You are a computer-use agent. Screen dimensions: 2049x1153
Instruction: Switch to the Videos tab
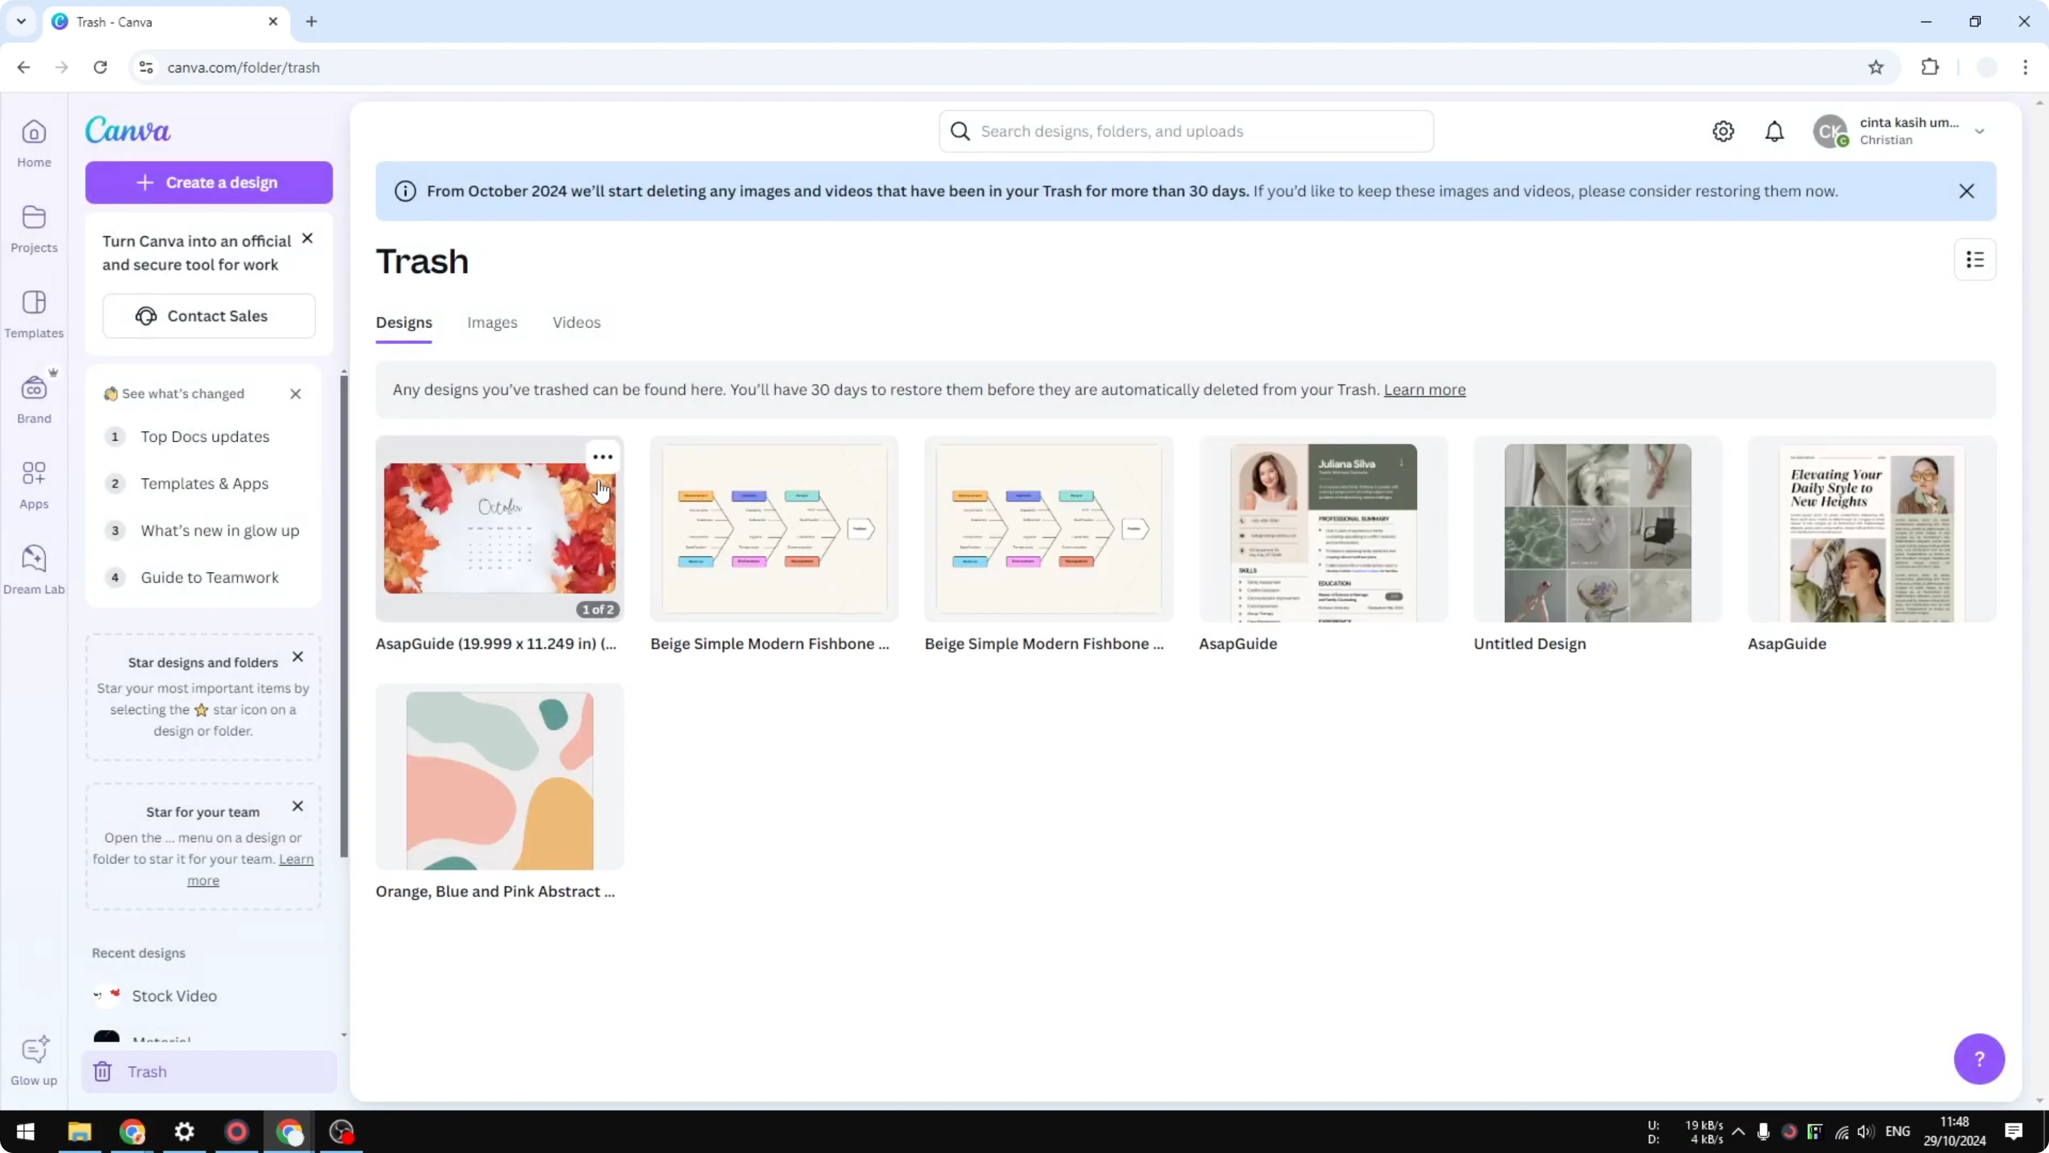pyautogui.click(x=576, y=323)
